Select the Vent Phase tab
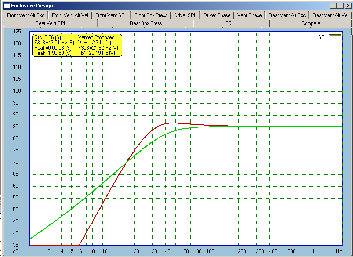The image size is (353, 257). click(249, 15)
